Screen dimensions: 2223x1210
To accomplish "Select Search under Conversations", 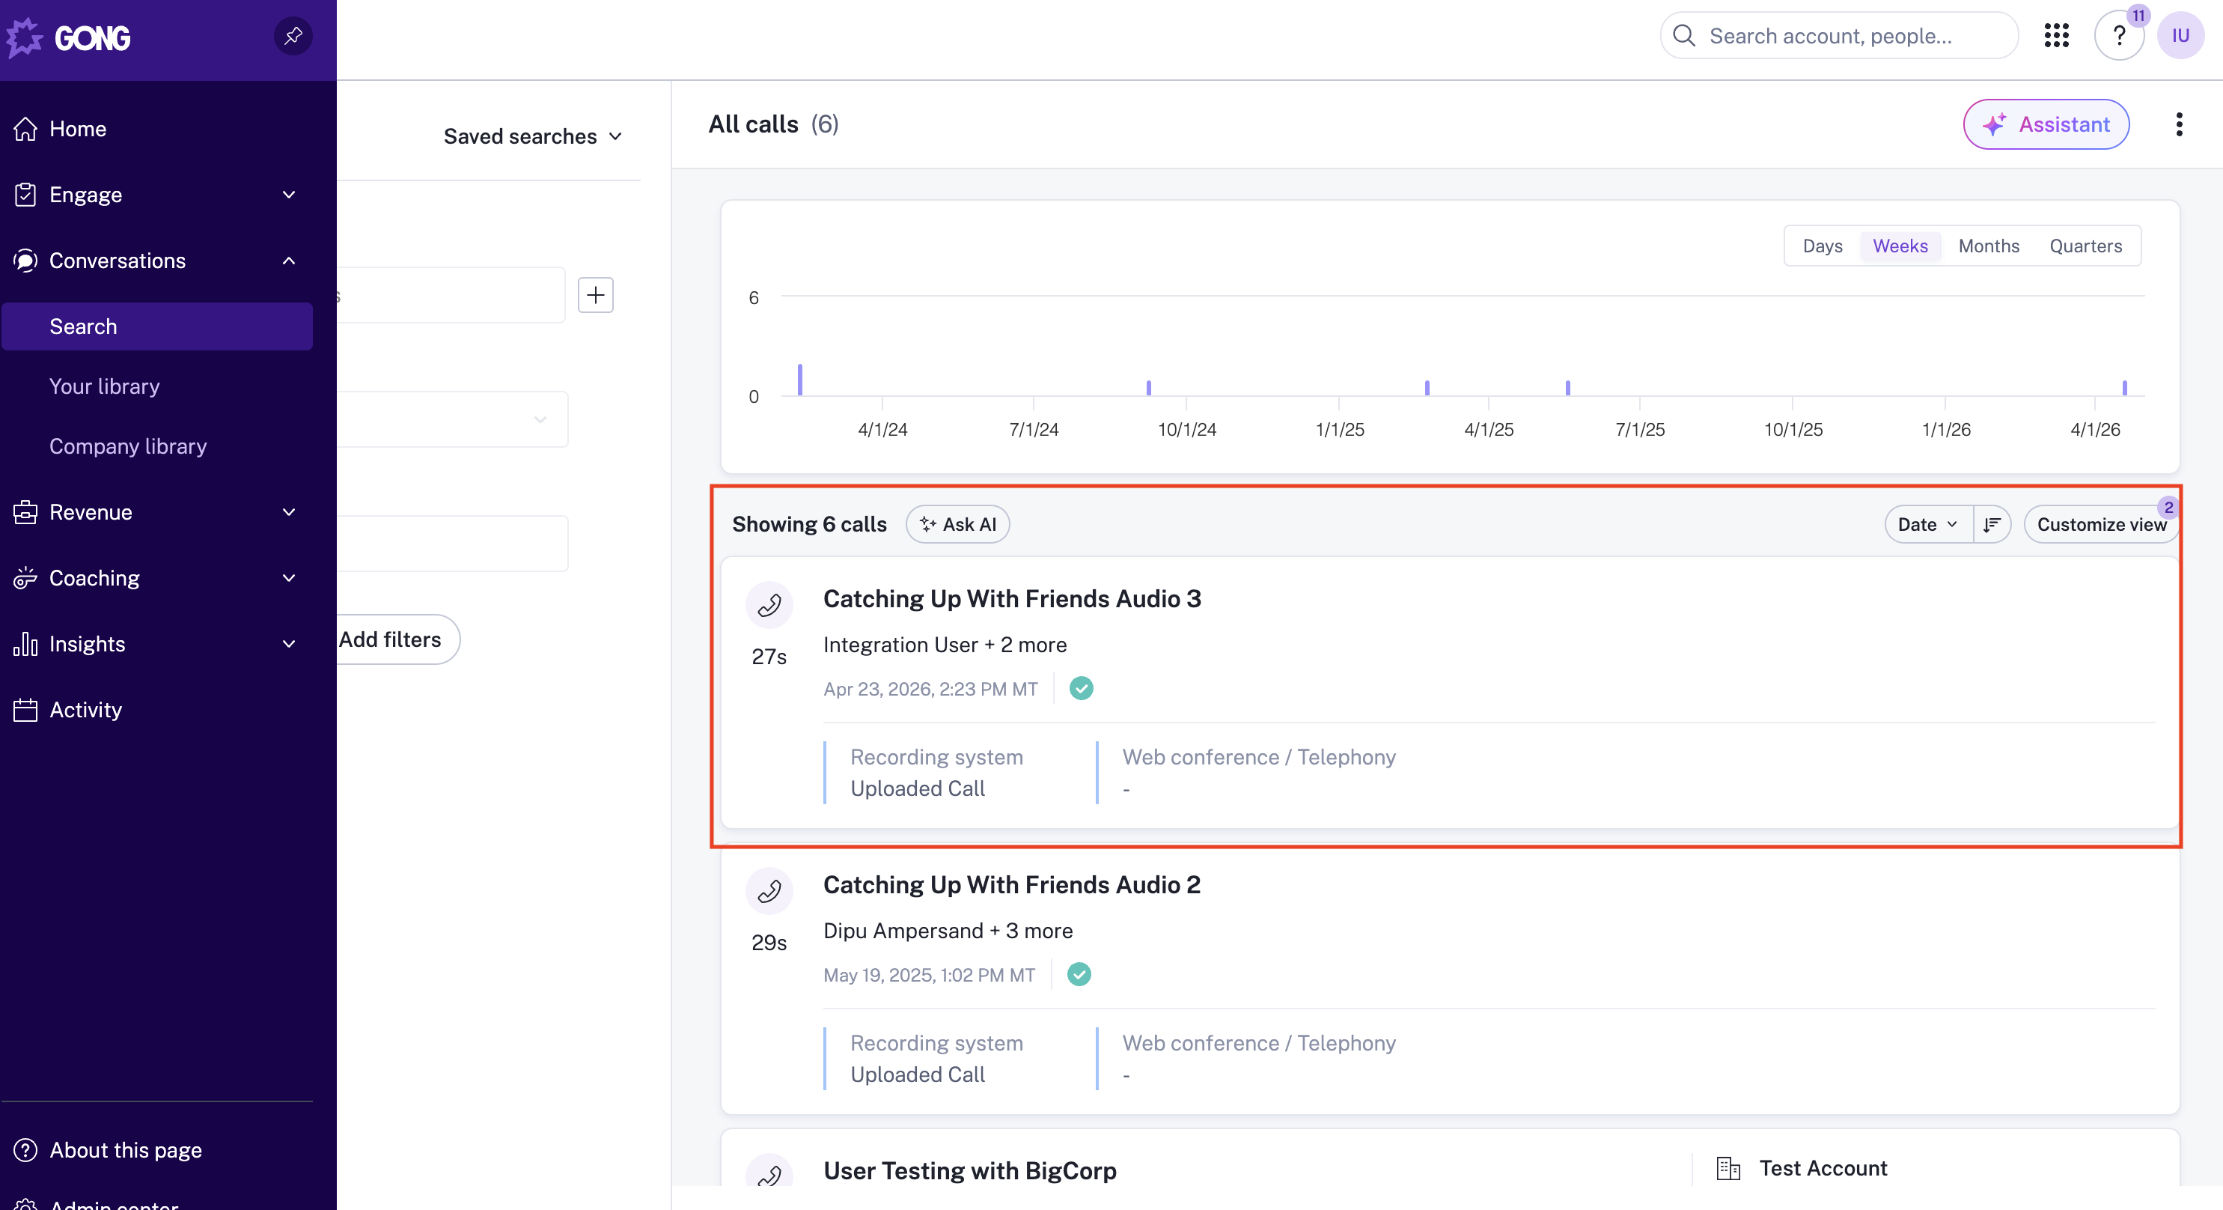I will [x=157, y=326].
